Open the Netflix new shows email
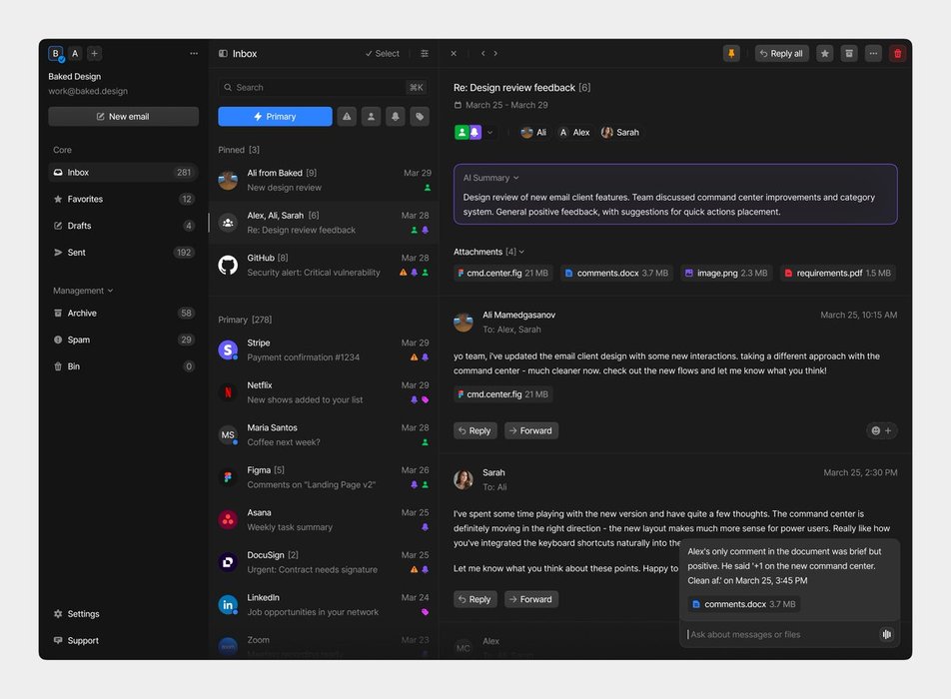The width and height of the screenshot is (951, 699). (x=324, y=392)
